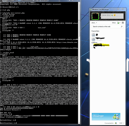Switch to compact view layout icon
This screenshot has width=129, height=126.
click(x=123, y=23)
